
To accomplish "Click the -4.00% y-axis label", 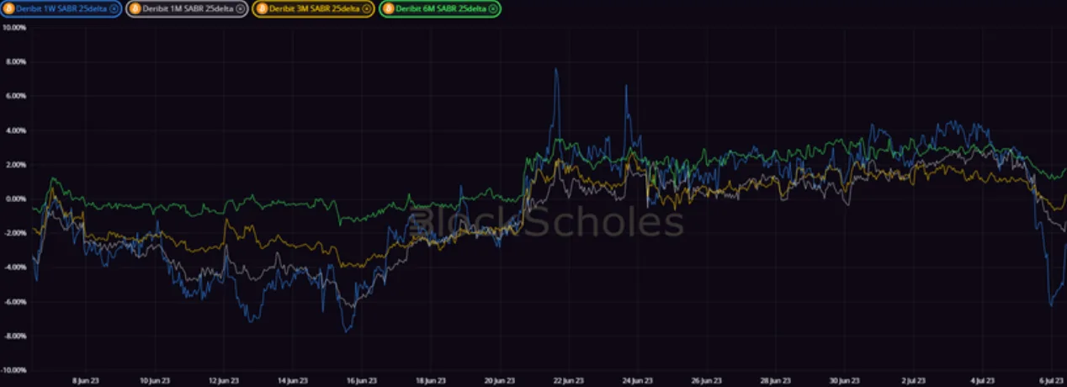I will coord(14,268).
